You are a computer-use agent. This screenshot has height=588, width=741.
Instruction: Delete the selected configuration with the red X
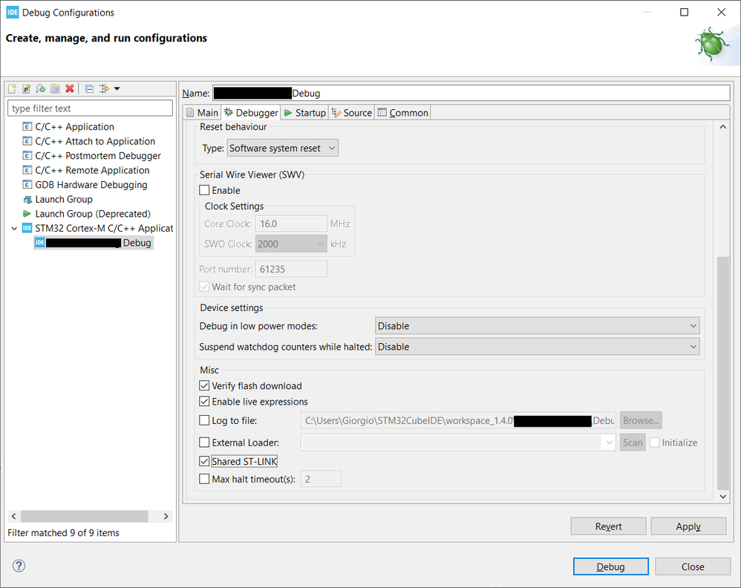[70, 88]
